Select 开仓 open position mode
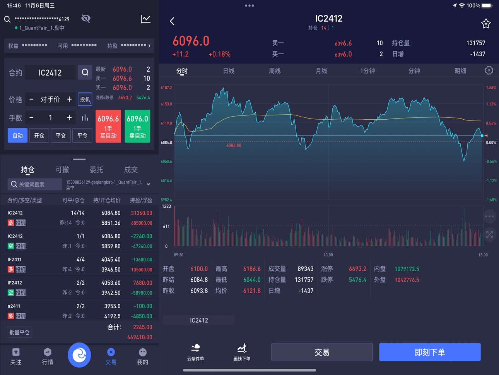This screenshot has height=375, width=499. pyautogui.click(x=39, y=136)
